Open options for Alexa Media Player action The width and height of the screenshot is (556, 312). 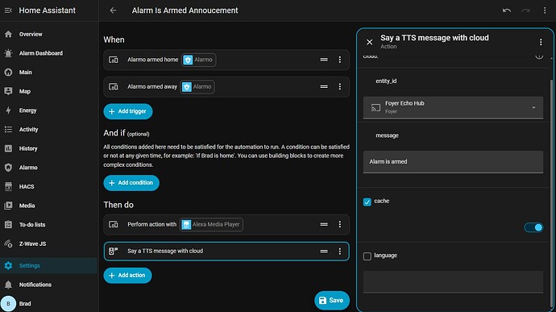tap(340, 224)
